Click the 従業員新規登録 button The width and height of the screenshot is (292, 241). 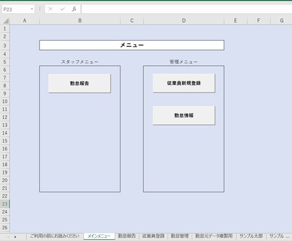point(184,83)
